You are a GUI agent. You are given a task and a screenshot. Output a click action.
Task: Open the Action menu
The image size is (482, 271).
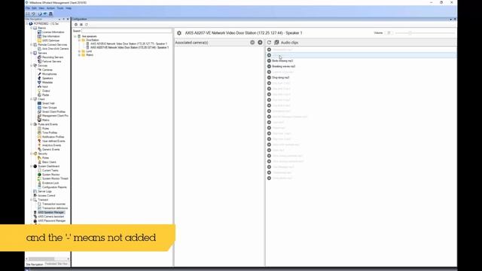coord(50,8)
